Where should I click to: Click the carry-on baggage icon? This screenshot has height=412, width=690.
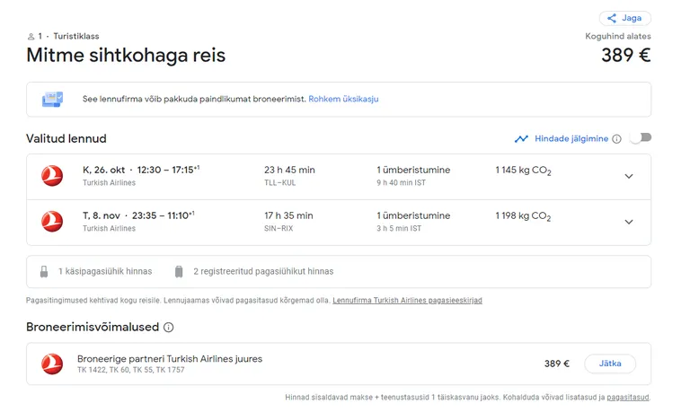click(x=44, y=271)
